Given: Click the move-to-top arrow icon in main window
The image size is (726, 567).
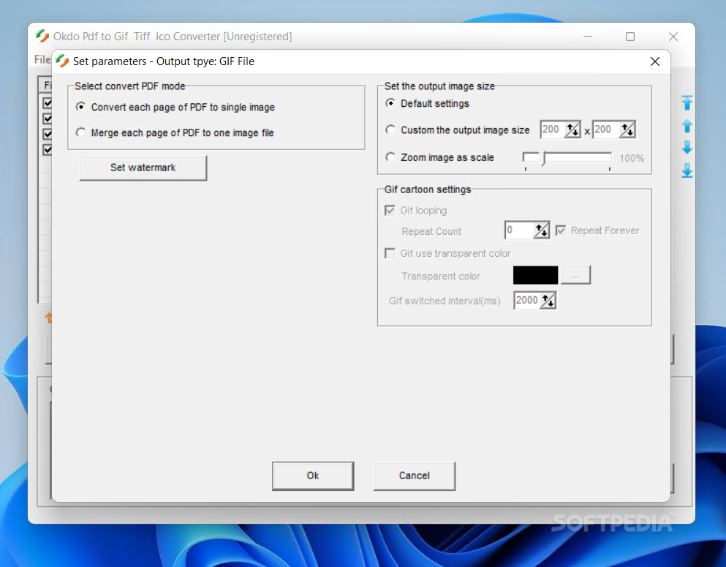Looking at the screenshot, I should 687,102.
